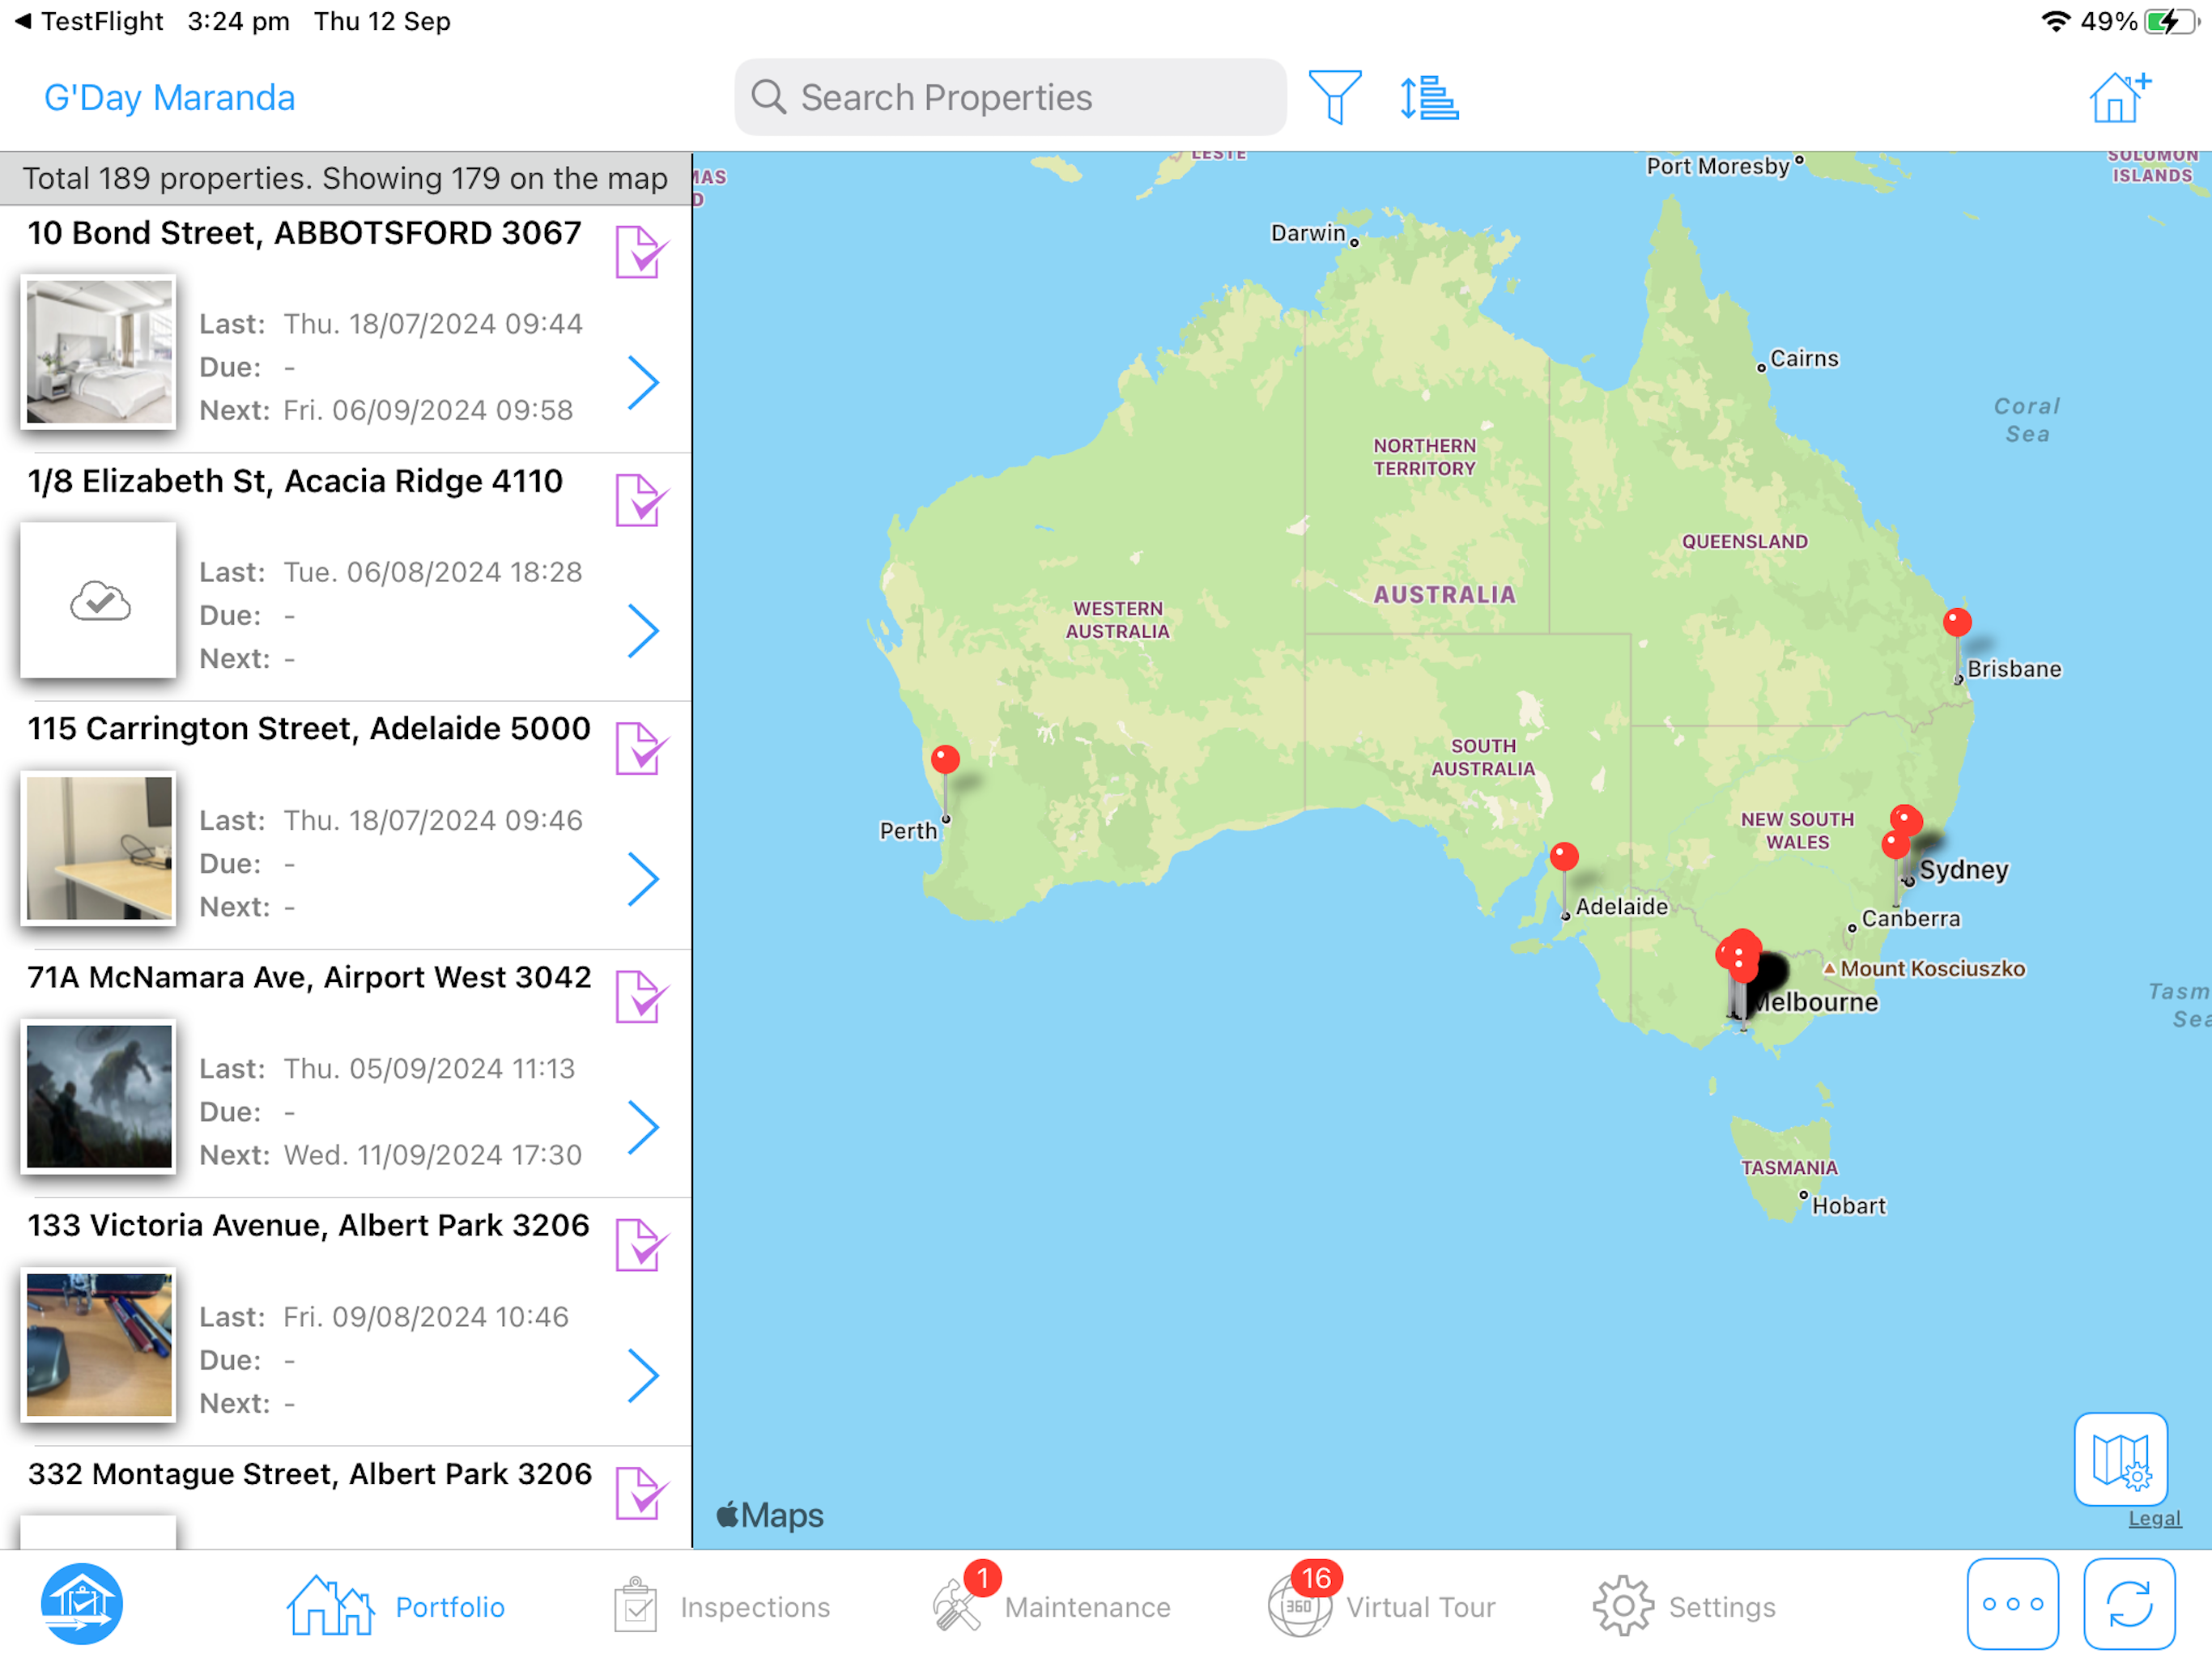Switch to the Inspections tab
This screenshot has width=2212, height=1658.
click(722, 1606)
